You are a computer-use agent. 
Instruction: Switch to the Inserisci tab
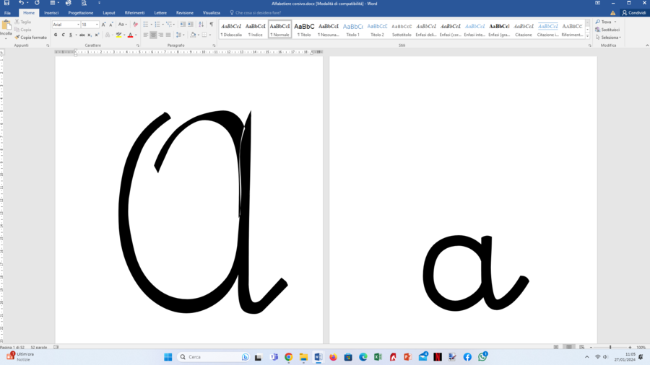[51, 13]
